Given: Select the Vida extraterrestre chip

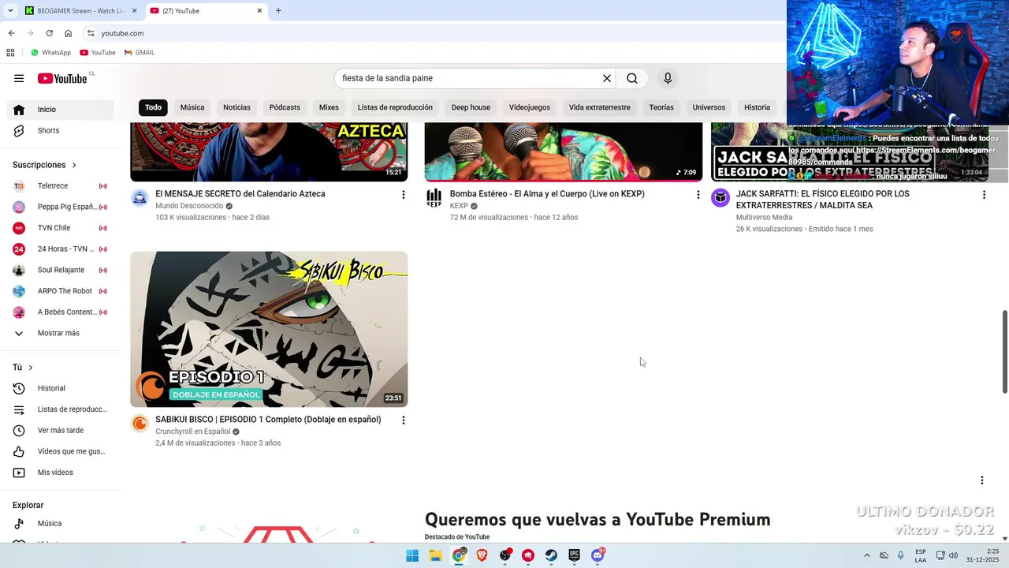Looking at the screenshot, I should [600, 107].
